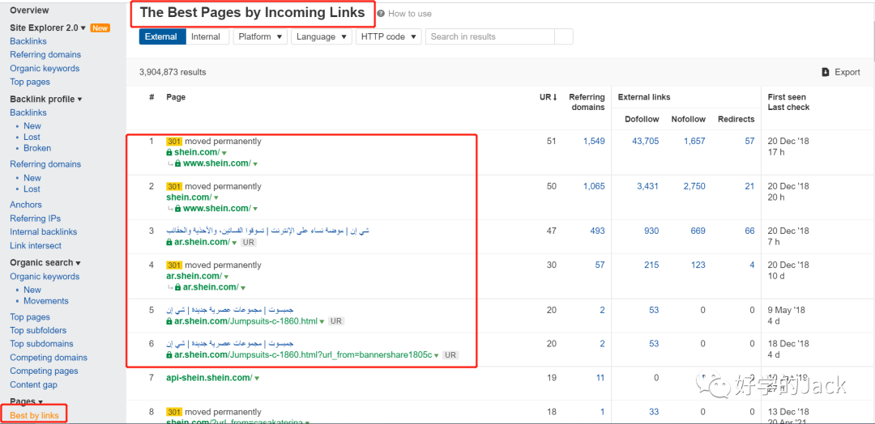The width and height of the screenshot is (875, 424).
Task: Open Movements under Organic keywords
Action: point(45,301)
